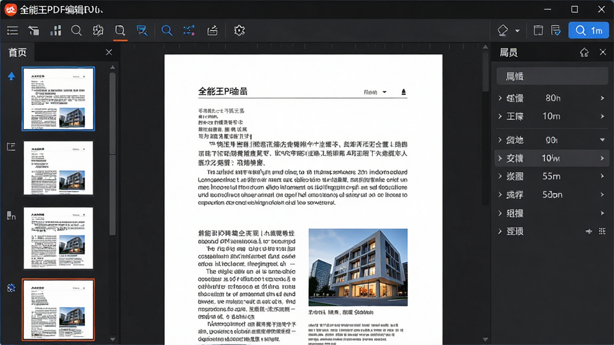The width and height of the screenshot is (614, 345).
Task: Click the white magnifier search icon
Action: (x=76, y=31)
